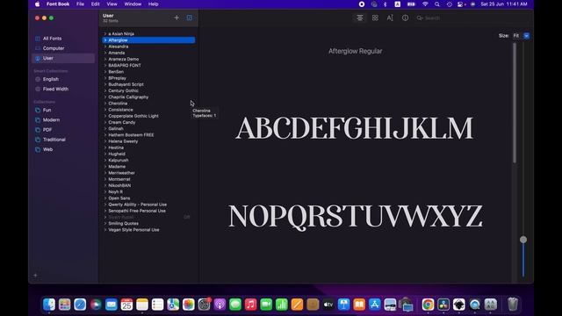Image resolution: width=562 pixels, height=316 pixels.
Task: Click the add font plus icon
Action: click(177, 18)
